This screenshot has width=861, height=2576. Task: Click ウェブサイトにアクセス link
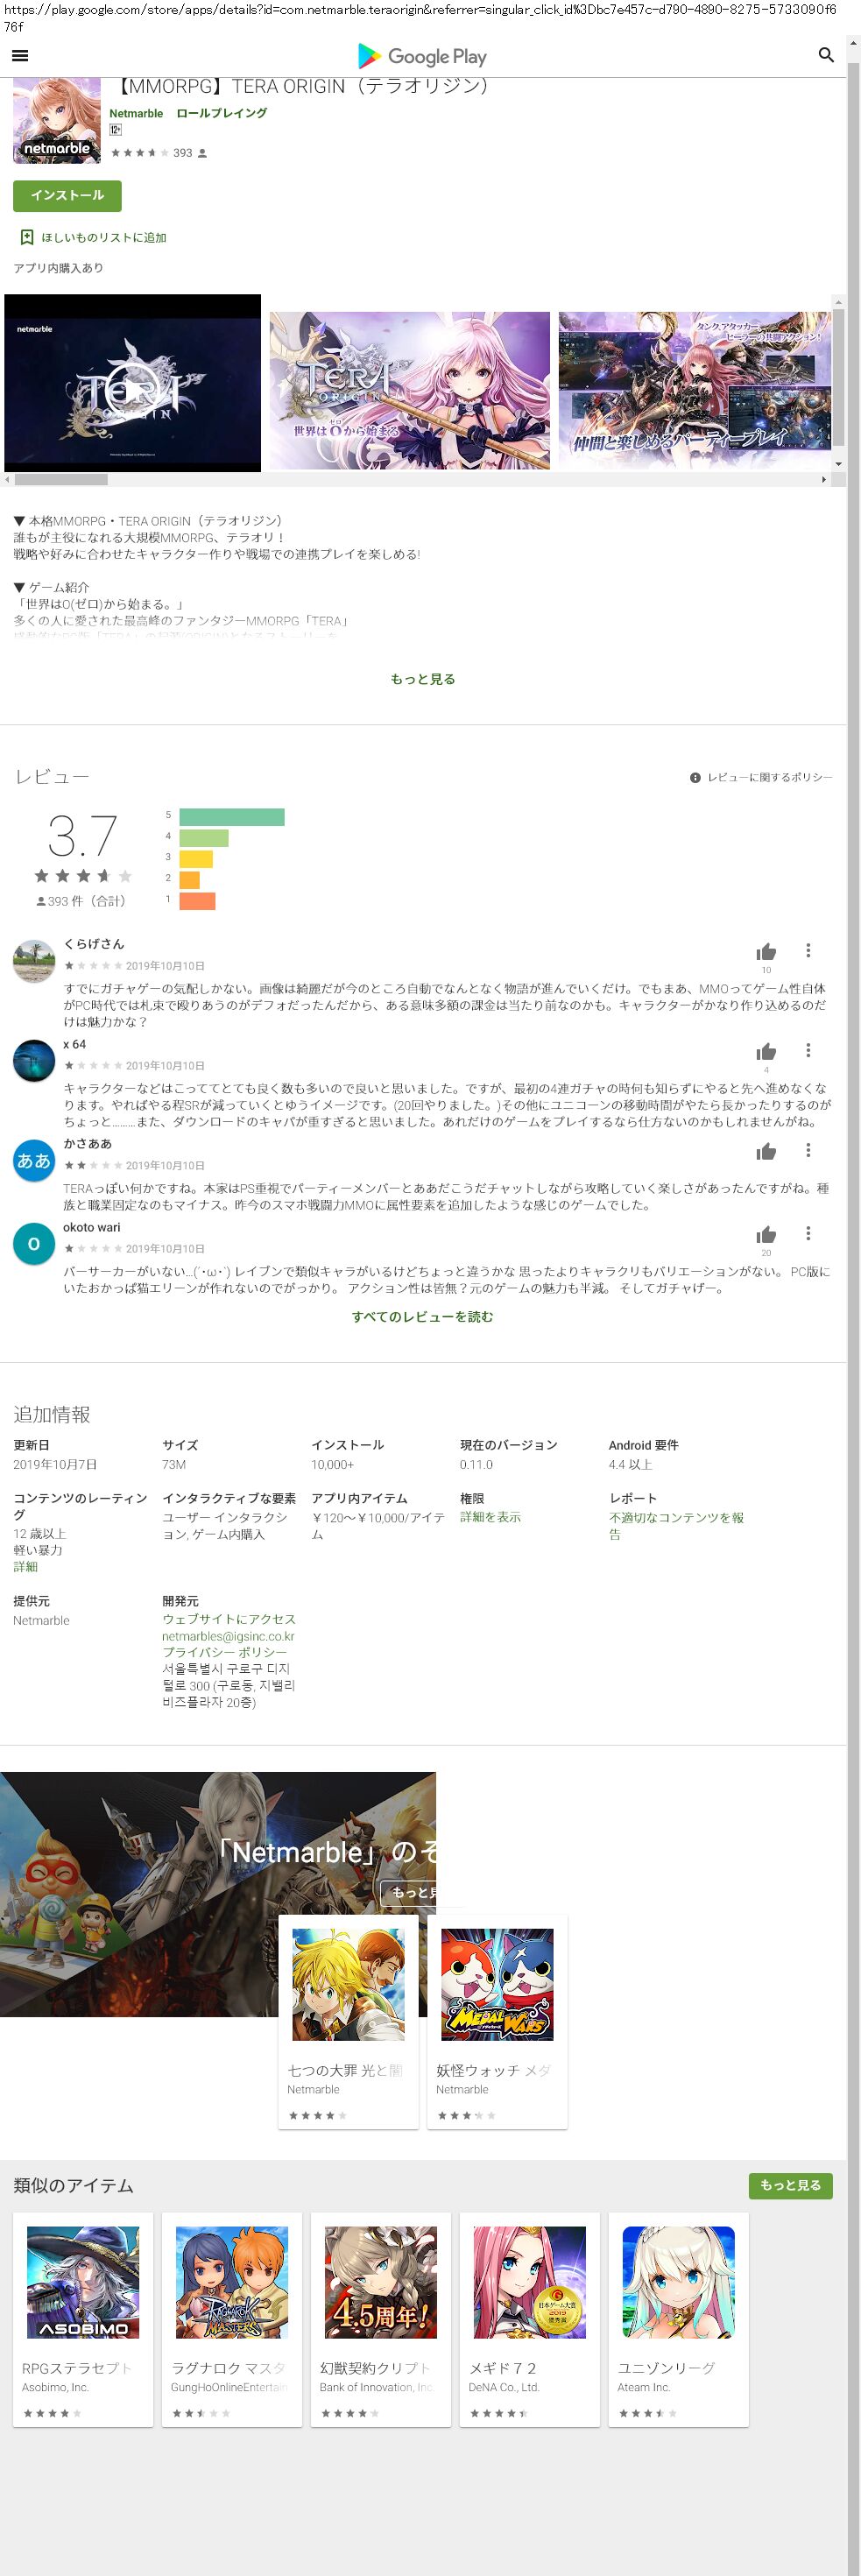[229, 1619]
